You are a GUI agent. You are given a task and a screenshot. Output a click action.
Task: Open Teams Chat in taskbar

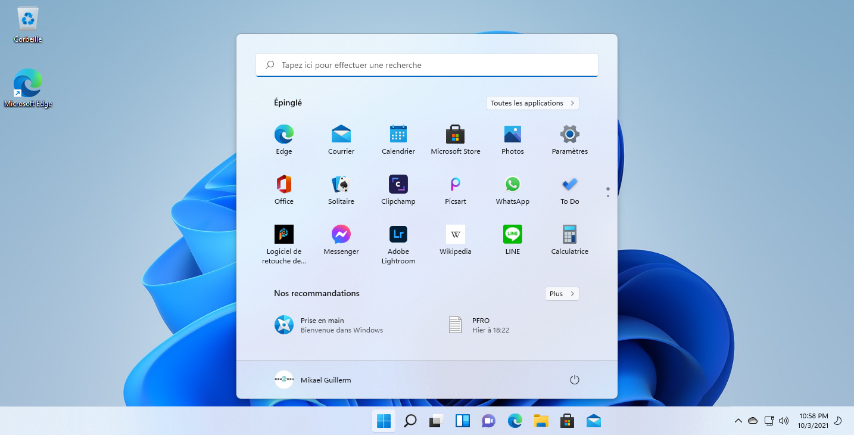(x=489, y=421)
